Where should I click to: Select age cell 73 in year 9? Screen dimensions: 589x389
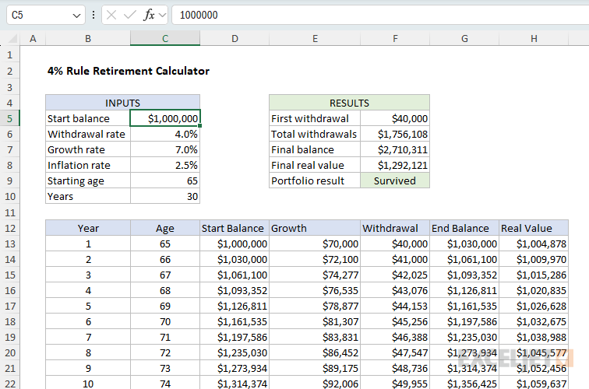pyautogui.click(x=165, y=368)
